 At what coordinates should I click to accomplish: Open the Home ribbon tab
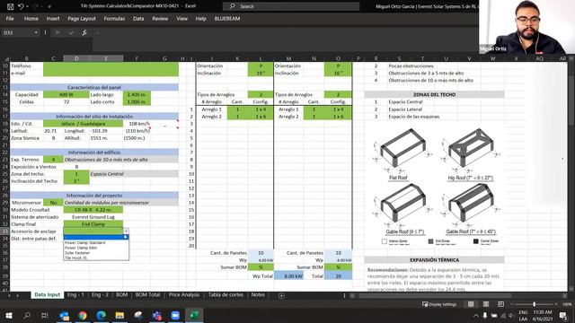31,18
